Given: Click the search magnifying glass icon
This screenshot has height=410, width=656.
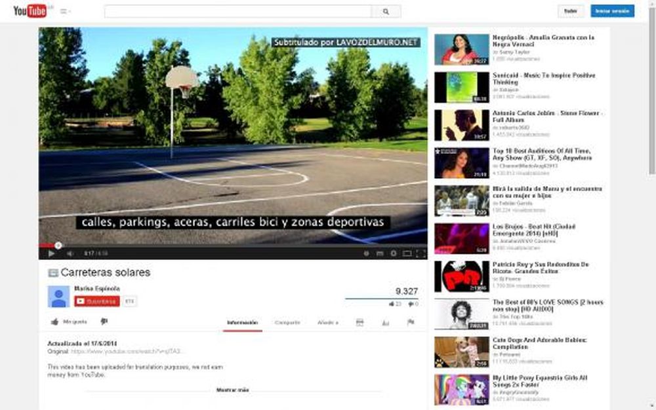Looking at the screenshot, I should [x=386, y=11].
